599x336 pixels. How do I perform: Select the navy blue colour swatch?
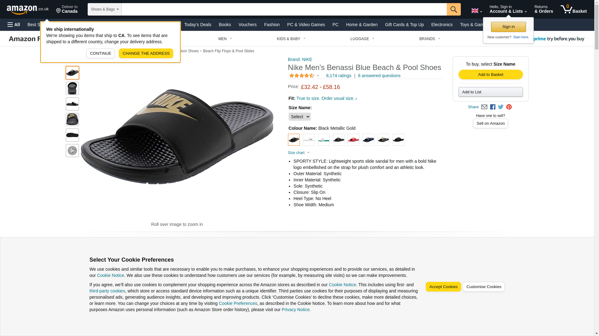click(x=368, y=140)
